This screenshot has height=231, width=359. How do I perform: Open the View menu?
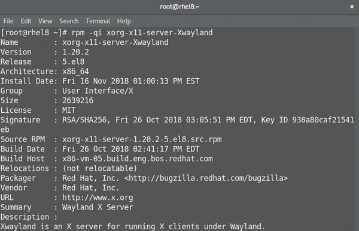coord(45,21)
